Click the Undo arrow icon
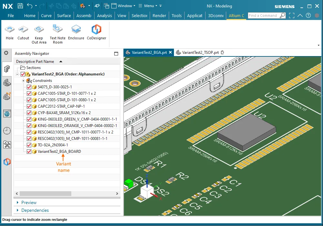This screenshot has width=323, height=226. (30, 6)
